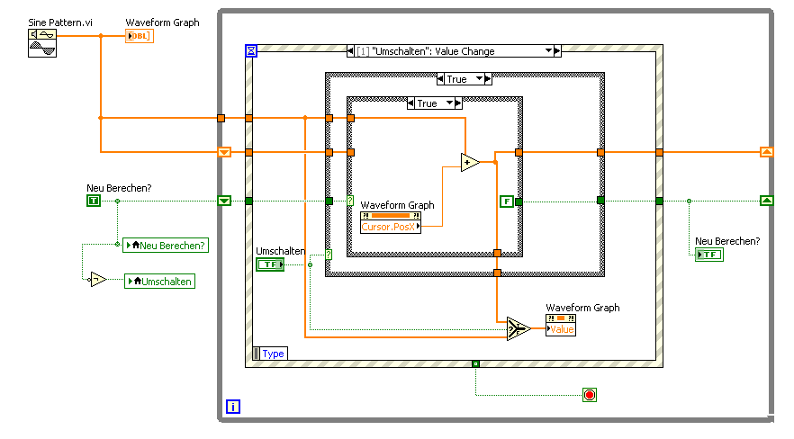Click the event timeout hourglass terminal

point(251,50)
